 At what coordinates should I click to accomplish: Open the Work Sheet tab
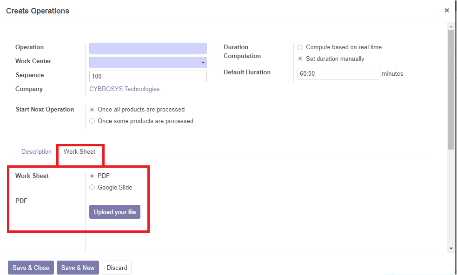click(x=79, y=152)
